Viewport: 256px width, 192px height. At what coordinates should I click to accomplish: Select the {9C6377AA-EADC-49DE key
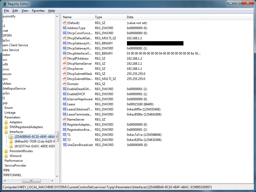34,146
